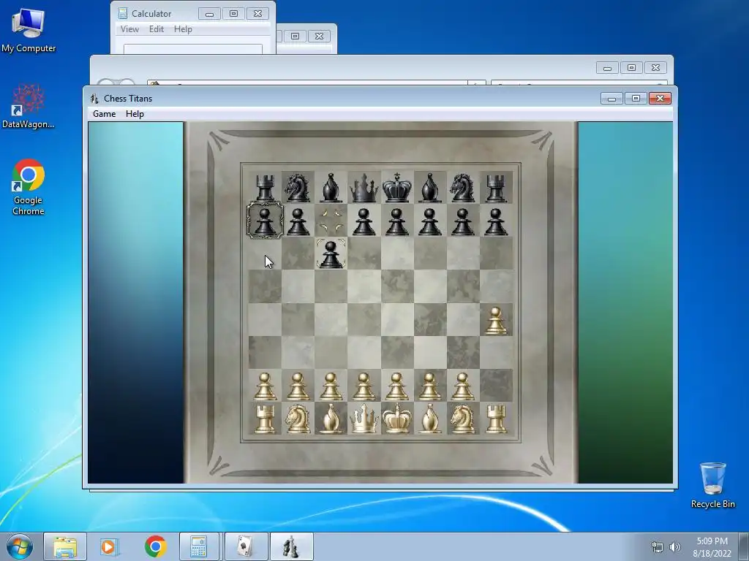Close the Chess Titans window

(x=660, y=99)
